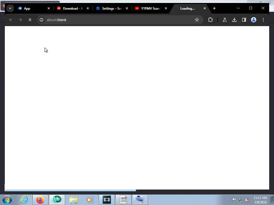
Task: Stop loading this page
Action: pyautogui.click(x=30, y=20)
